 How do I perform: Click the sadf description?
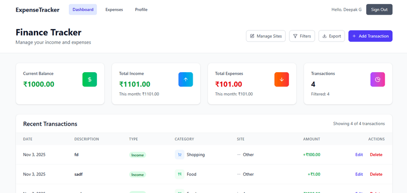point(79,174)
